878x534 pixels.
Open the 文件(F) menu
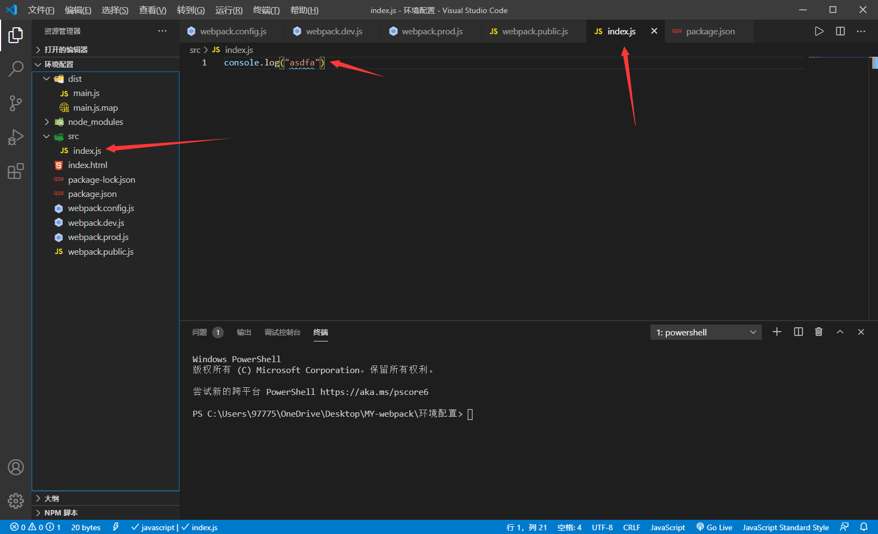click(x=41, y=10)
